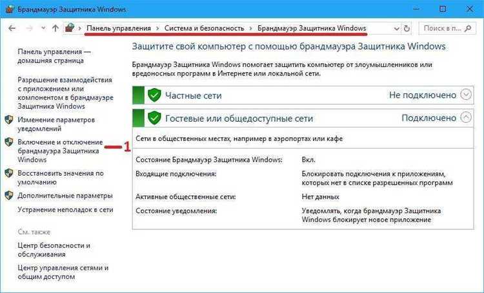Click shield icon beside 'Восстановить значения'
The height and width of the screenshot is (293, 484).
9,173
